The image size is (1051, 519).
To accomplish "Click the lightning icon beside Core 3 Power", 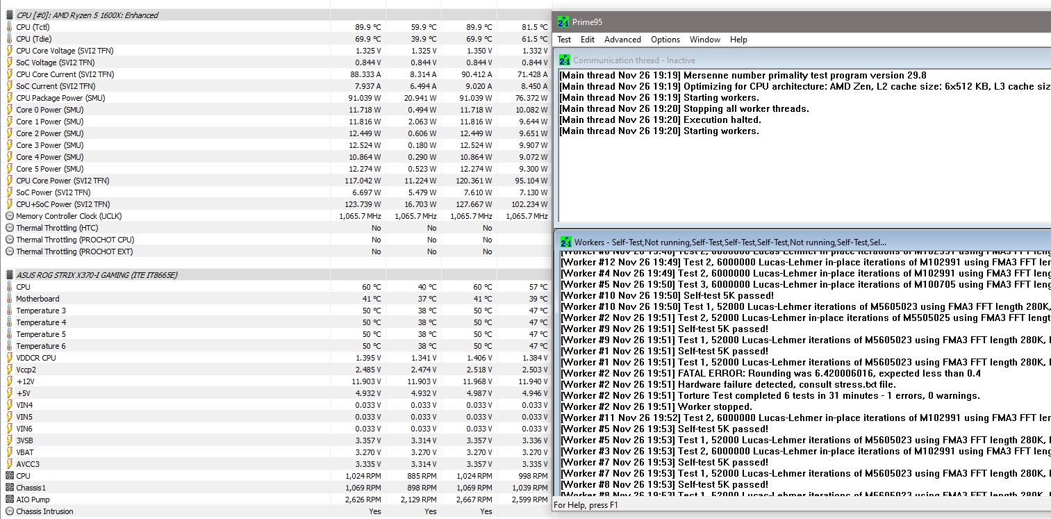I will tap(9, 145).
